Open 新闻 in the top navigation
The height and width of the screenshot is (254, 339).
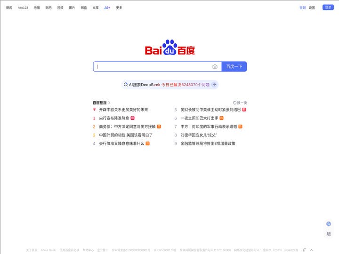(9, 8)
